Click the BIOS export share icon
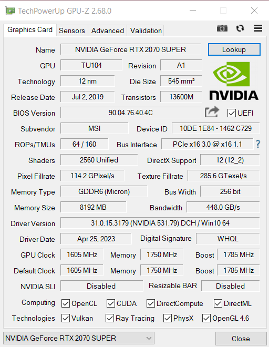 click(x=212, y=112)
